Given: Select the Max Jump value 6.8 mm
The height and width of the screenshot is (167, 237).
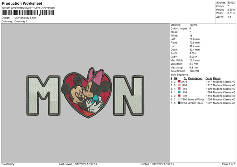Looking at the screenshot, I should click(194, 67).
